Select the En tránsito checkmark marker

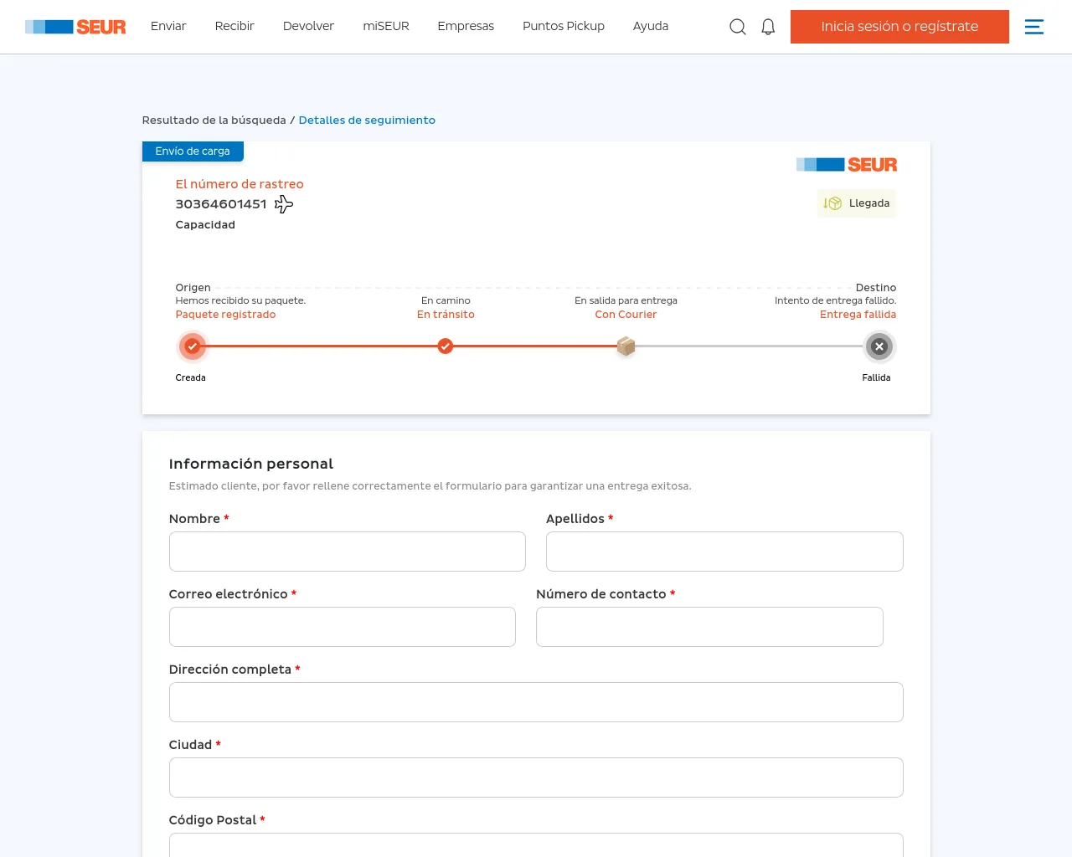pos(446,346)
